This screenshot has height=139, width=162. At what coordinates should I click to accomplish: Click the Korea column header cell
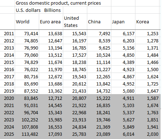click(147, 22)
